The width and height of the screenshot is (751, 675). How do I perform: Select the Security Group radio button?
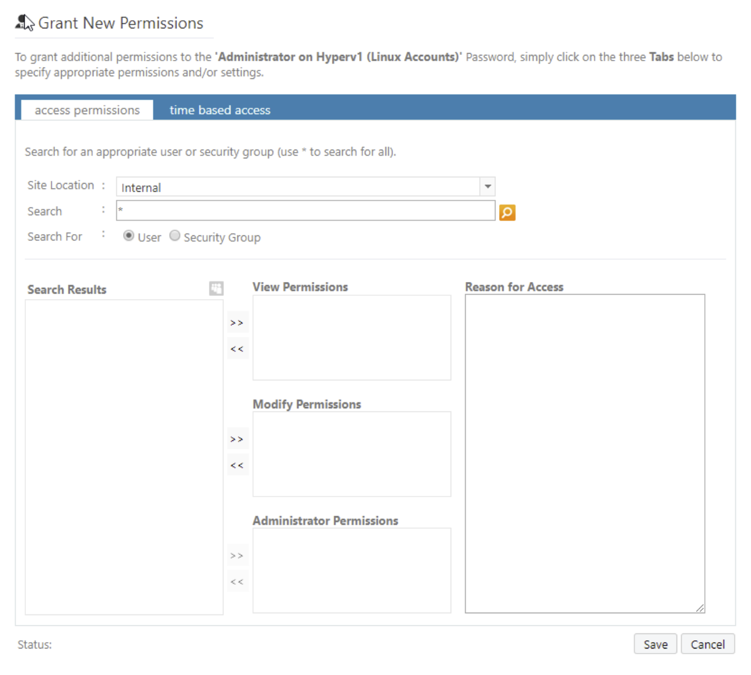click(175, 235)
